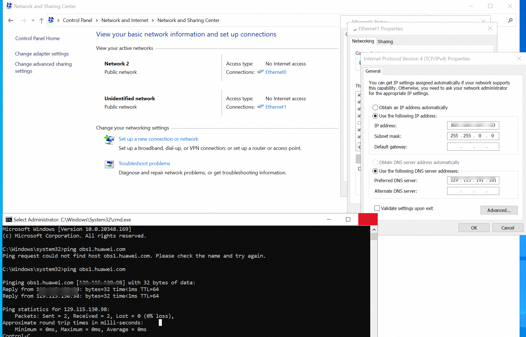
Task: Cancel the IPv4 Properties dialog
Action: click(x=508, y=228)
